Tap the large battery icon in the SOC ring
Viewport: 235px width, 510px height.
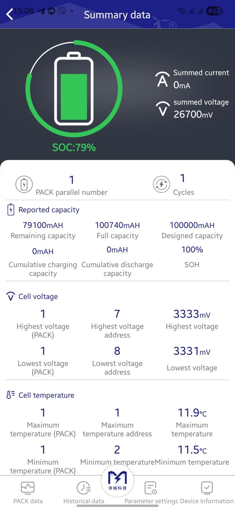[74, 89]
